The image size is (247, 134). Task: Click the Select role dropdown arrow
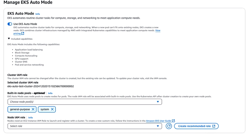pos(158,126)
